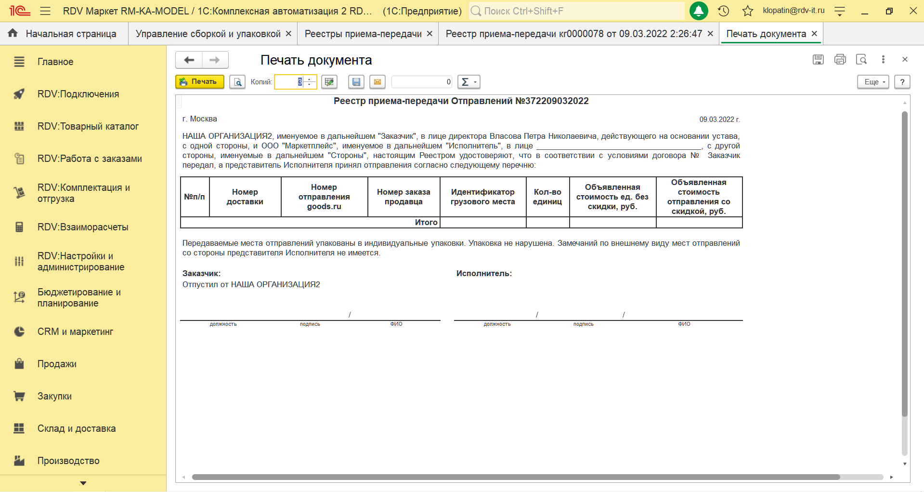Expand the sidebar sections list down arrow
Viewport: 924px width, 492px height.
[83, 483]
